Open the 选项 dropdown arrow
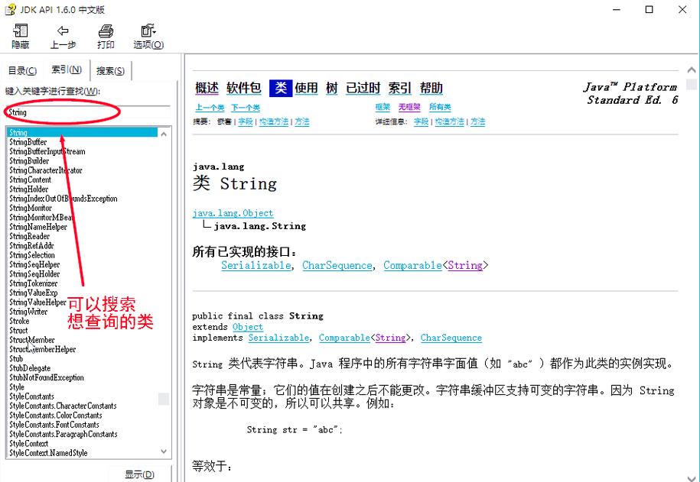 155,31
